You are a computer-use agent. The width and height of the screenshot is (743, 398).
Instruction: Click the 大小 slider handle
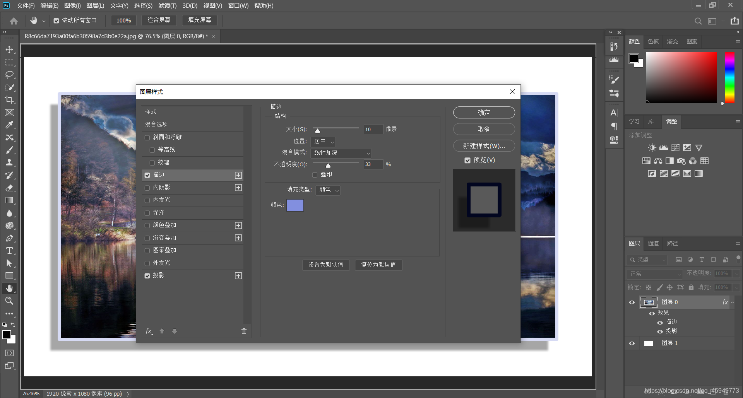click(x=317, y=131)
